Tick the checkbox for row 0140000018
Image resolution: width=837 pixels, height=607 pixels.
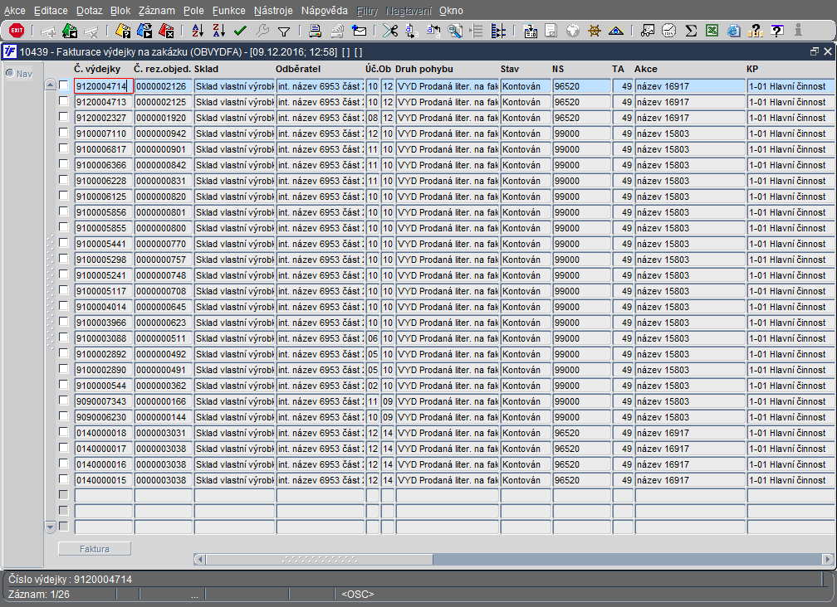point(63,432)
